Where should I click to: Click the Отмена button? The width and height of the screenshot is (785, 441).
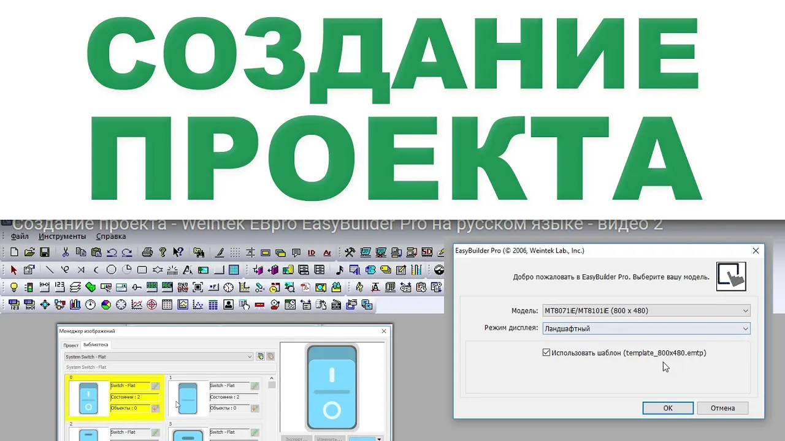tap(722, 408)
